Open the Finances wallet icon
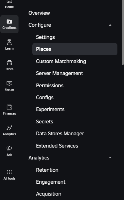 [9, 107]
